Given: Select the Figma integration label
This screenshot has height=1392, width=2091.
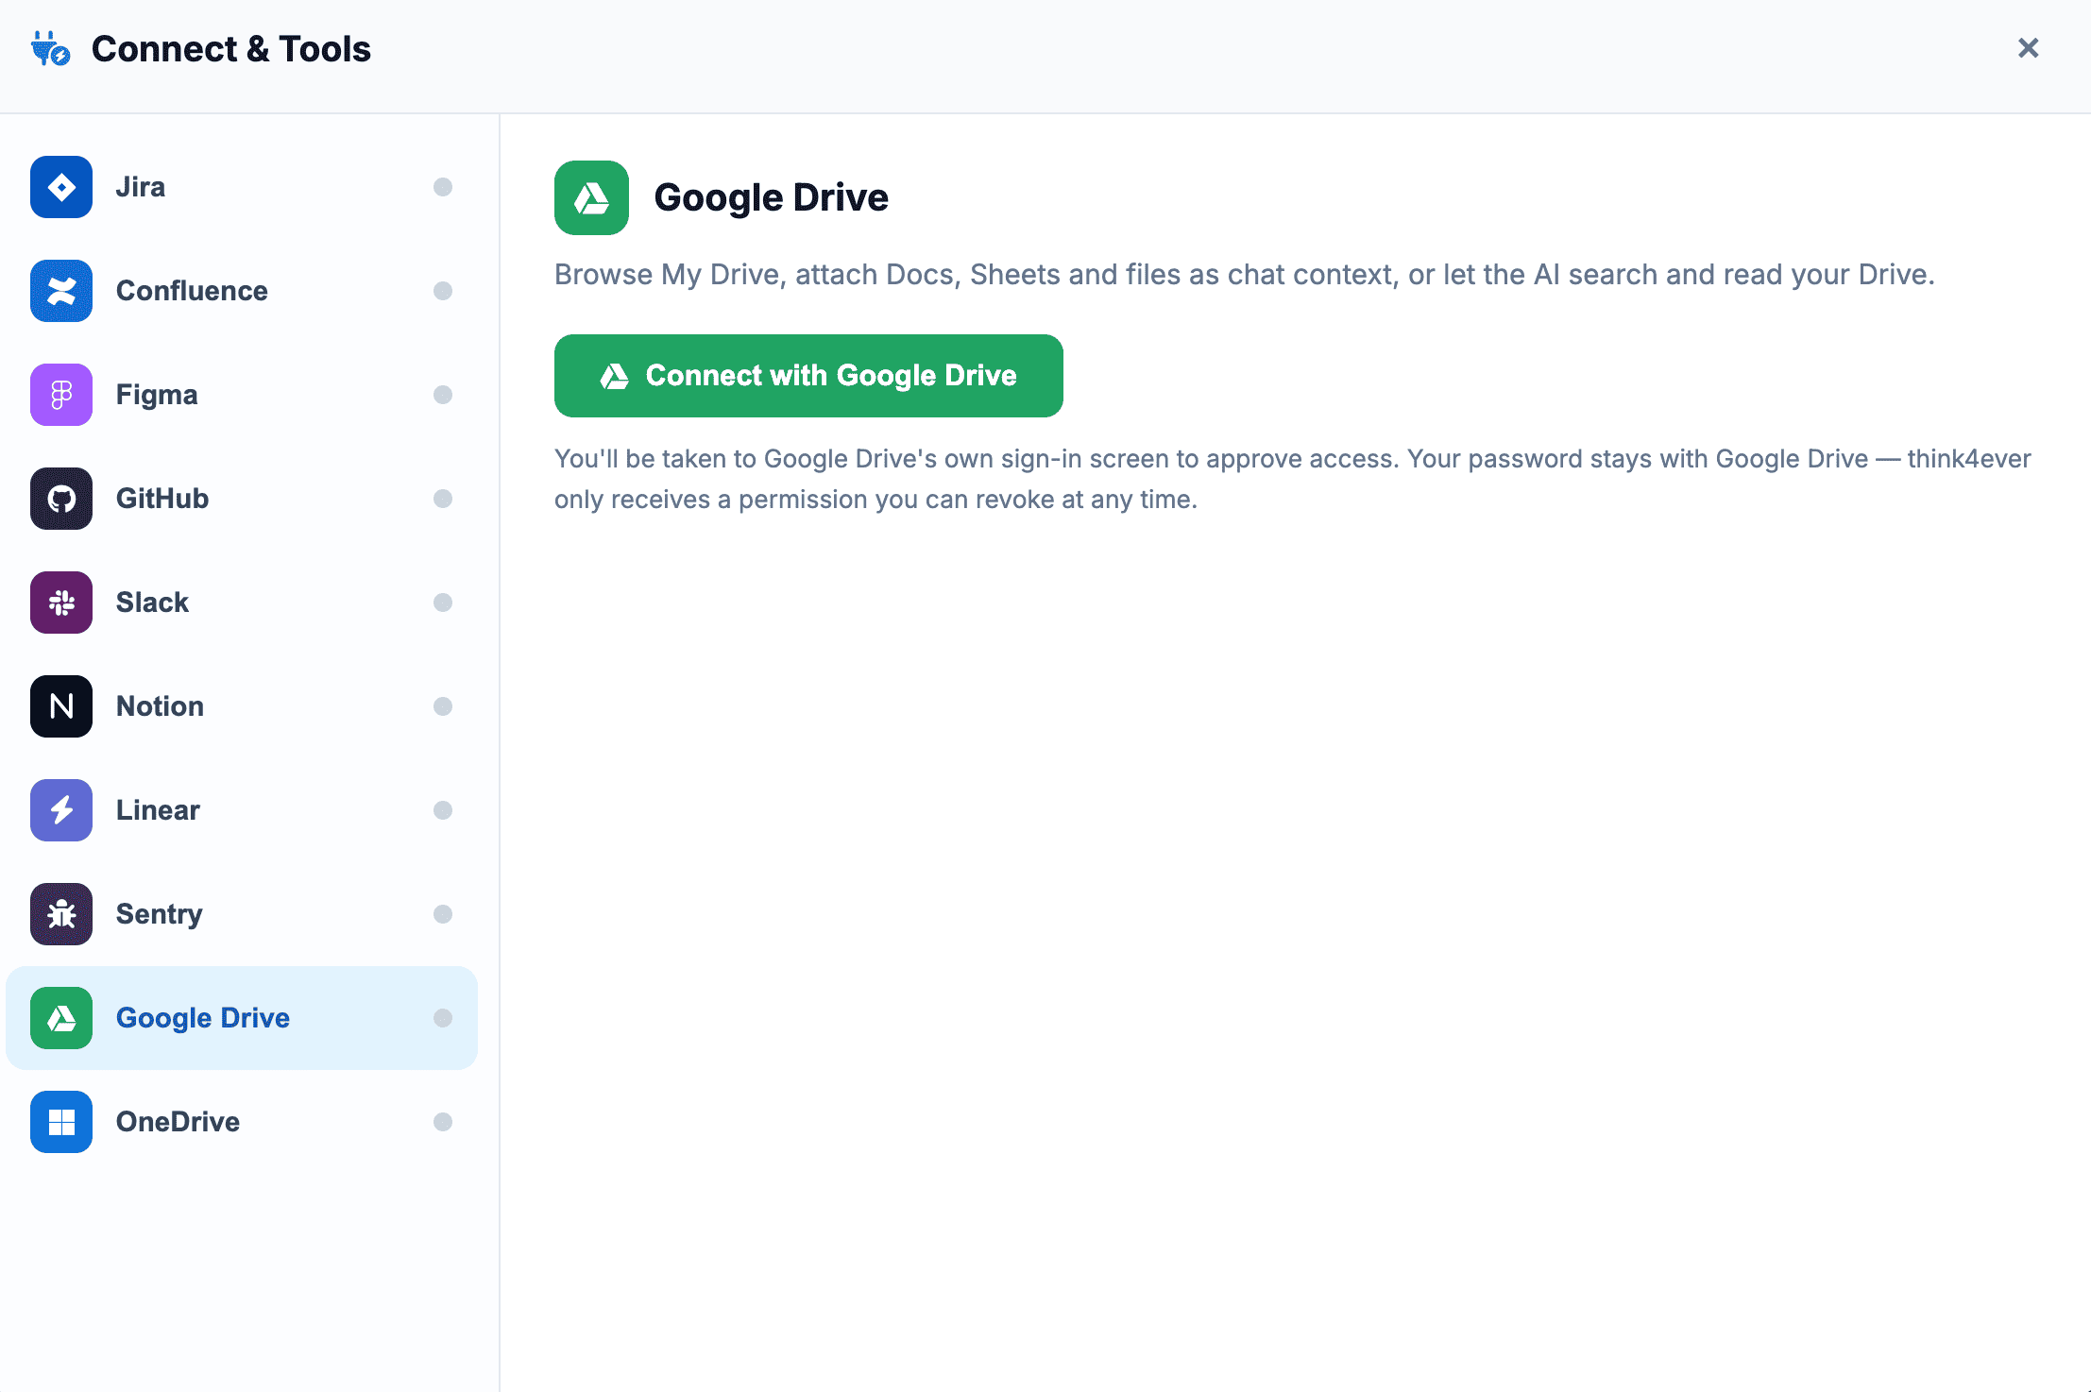Looking at the screenshot, I should [x=157, y=395].
